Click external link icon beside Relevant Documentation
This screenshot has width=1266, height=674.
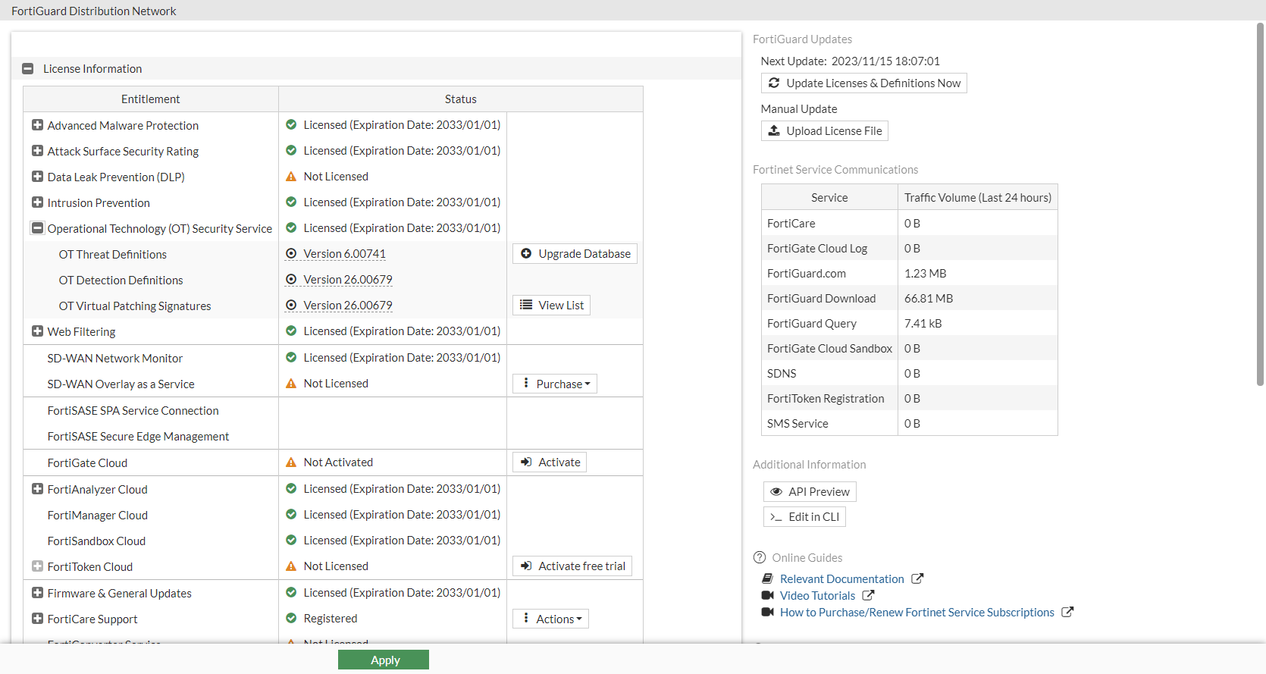coord(917,578)
